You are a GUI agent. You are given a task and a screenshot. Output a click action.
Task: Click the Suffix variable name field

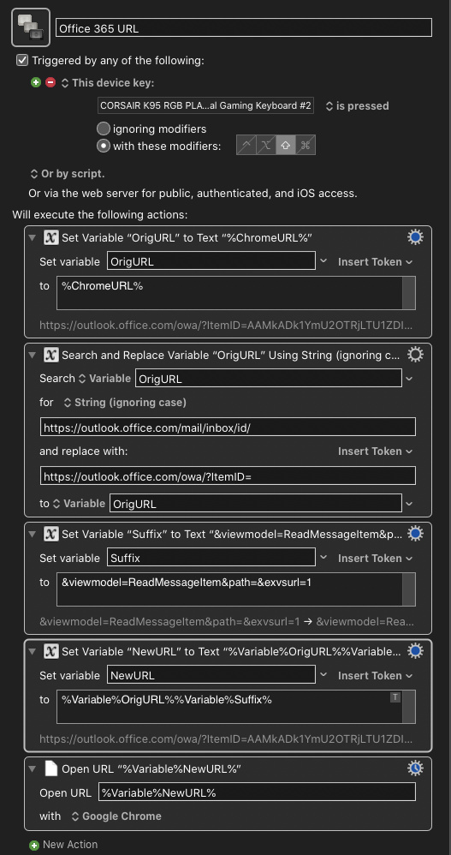pos(211,558)
